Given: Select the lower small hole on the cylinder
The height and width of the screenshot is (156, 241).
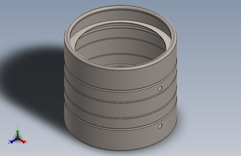Looking at the screenshot, I should point(160,126).
